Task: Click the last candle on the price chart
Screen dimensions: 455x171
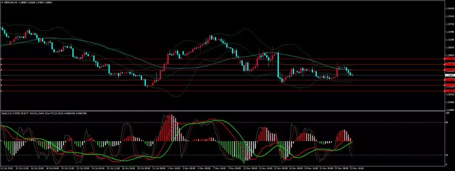Action: [x=352, y=75]
